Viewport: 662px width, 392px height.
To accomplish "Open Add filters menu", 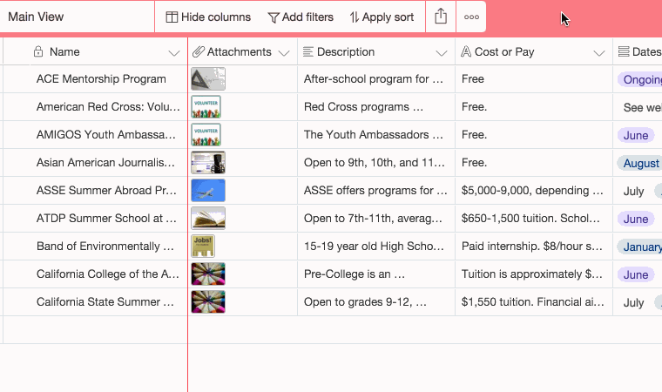I will click(301, 17).
